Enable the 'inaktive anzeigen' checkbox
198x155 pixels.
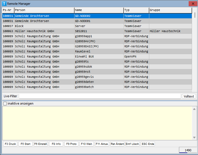tap(5, 103)
